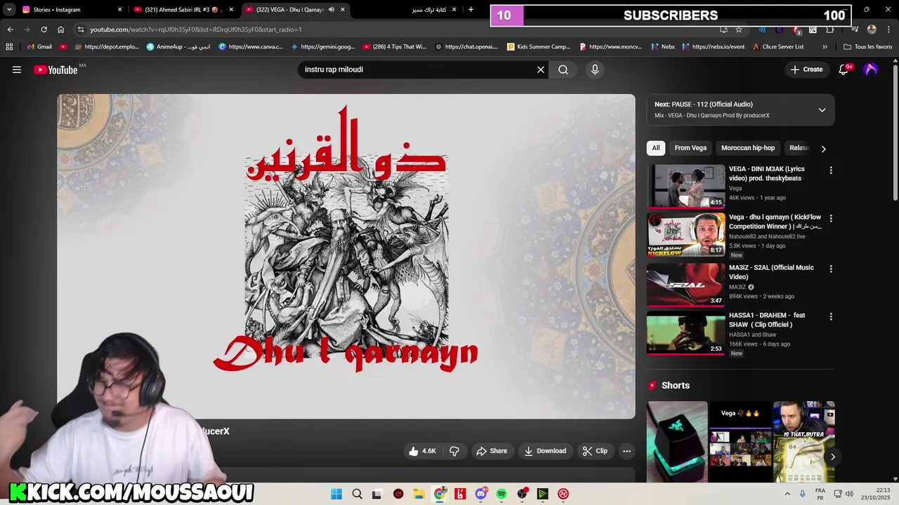Open VEGA - DINI M3AK thumbnail
The width and height of the screenshot is (899, 505).
[x=686, y=186]
